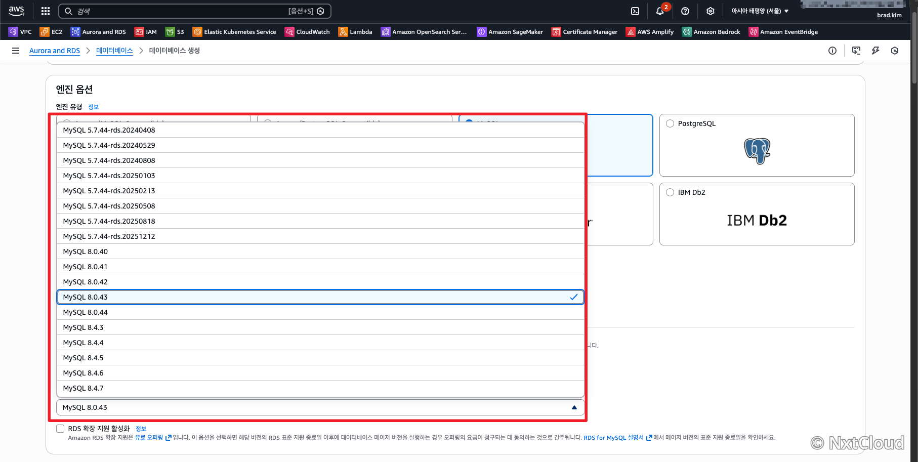Image resolution: width=918 pixels, height=462 pixels.
Task: Open the Amazon EventBridge shortcut
Action: 783,32
